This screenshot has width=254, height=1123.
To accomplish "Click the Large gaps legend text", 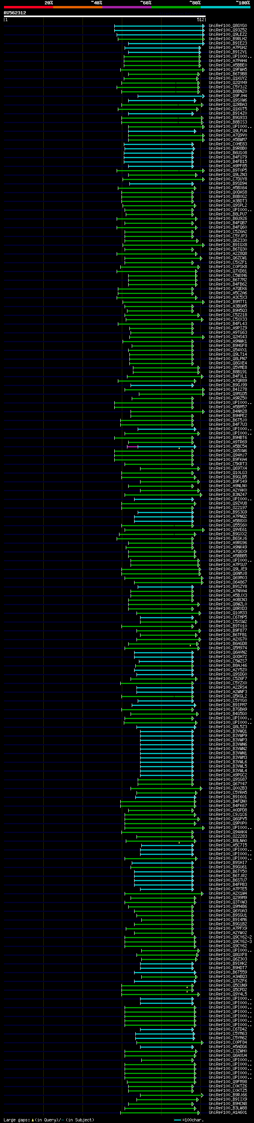I will pos(49,1119).
